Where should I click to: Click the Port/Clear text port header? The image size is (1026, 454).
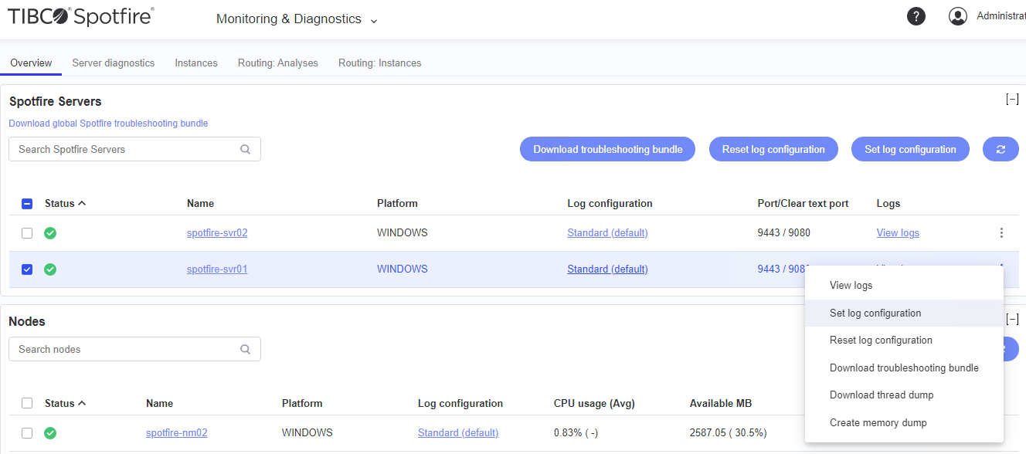point(803,204)
